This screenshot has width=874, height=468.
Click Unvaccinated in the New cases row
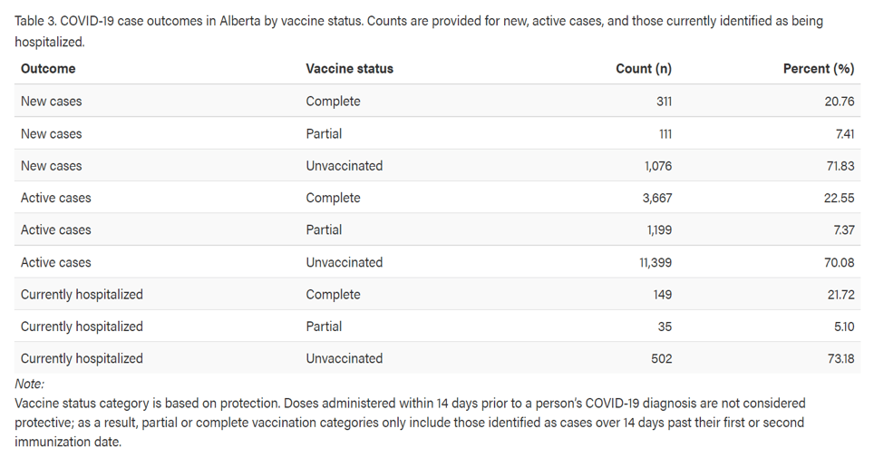[x=345, y=166]
